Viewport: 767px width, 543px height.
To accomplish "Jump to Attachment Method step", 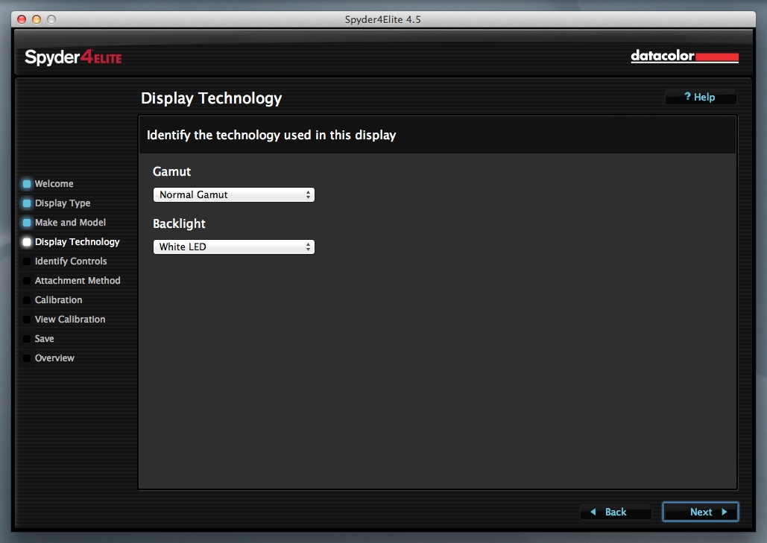I will click(77, 281).
